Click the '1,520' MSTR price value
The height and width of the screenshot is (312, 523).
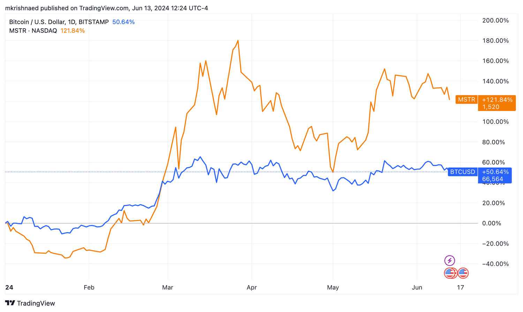click(491, 107)
